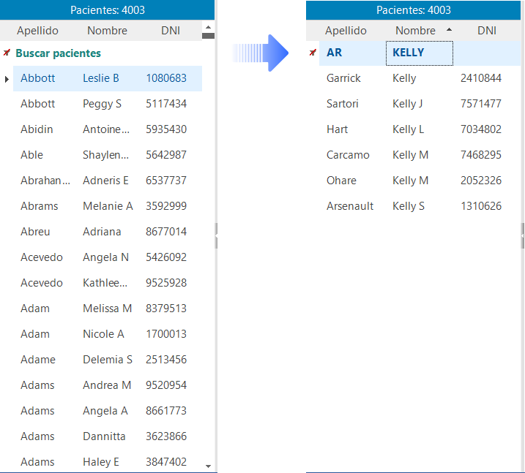Image resolution: width=525 pixels, height=473 pixels.
Task: Click DNI column header in right list
Action: [x=487, y=31]
